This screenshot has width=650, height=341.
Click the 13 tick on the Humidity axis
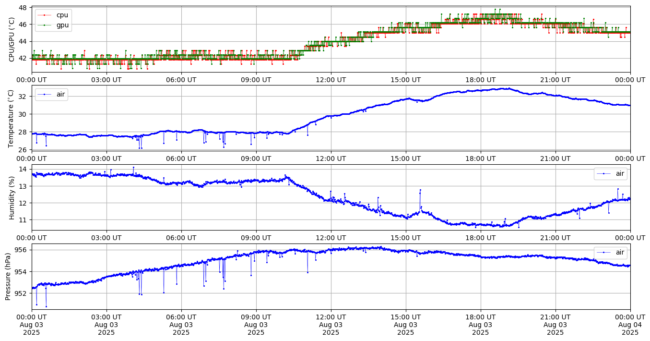tap(23, 186)
